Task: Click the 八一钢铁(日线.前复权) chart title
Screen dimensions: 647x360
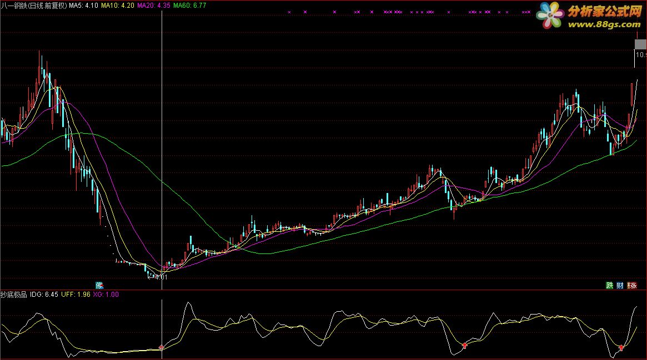Action: point(34,6)
